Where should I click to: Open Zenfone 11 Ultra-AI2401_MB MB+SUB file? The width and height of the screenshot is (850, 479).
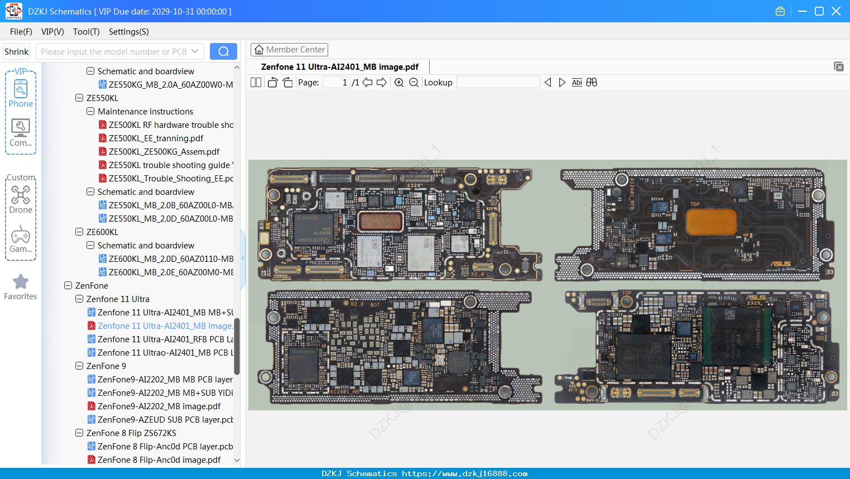(x=160, y=312)
